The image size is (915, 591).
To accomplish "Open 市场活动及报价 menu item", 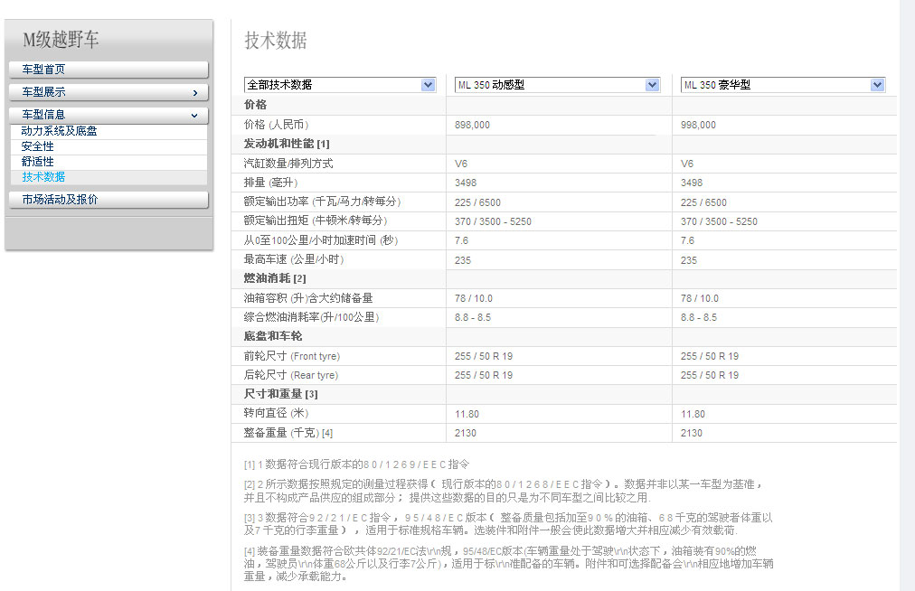I will [108, 200].
